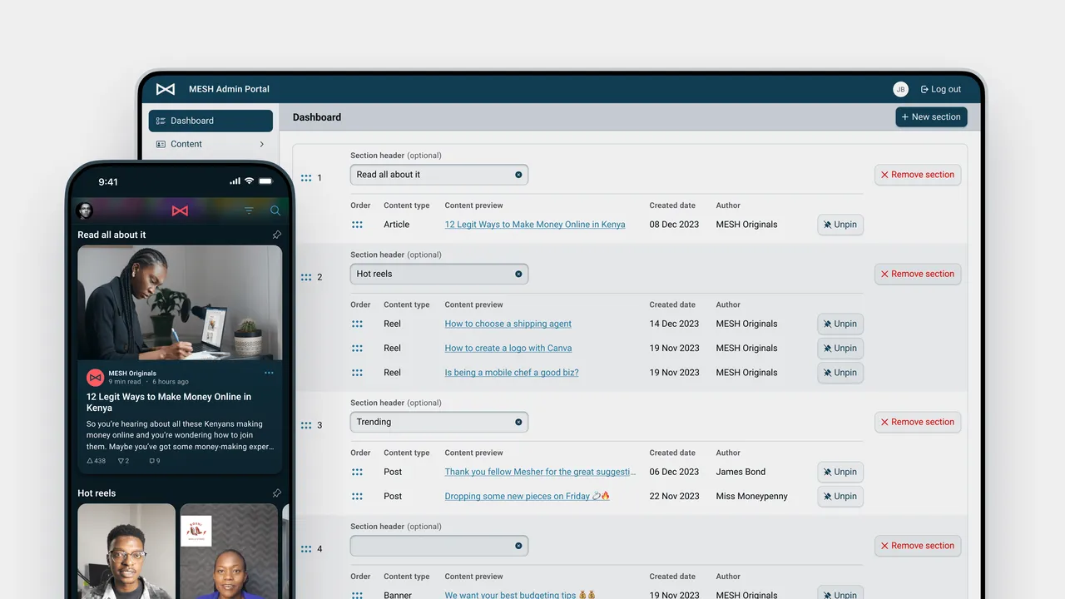1065x599 pixels.
Task: Edit the 'Trending' section header input
Action: [x=438, y=422]
